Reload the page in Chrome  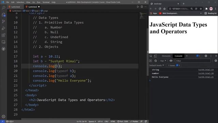point(160,9)
